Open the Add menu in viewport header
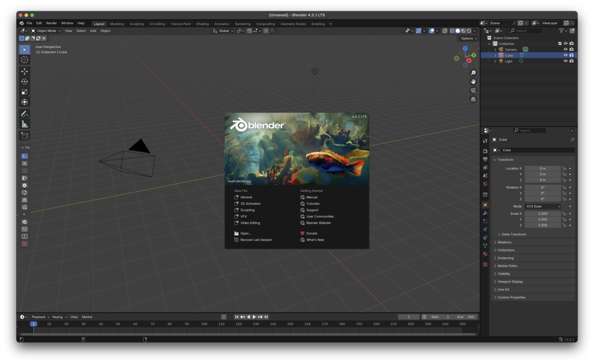 [x=93, y=31]
